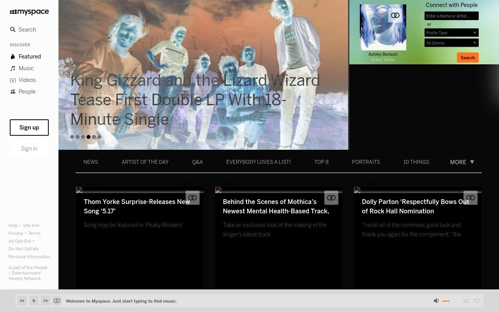Open the All Genres dropdown

[x=451, y=43]
